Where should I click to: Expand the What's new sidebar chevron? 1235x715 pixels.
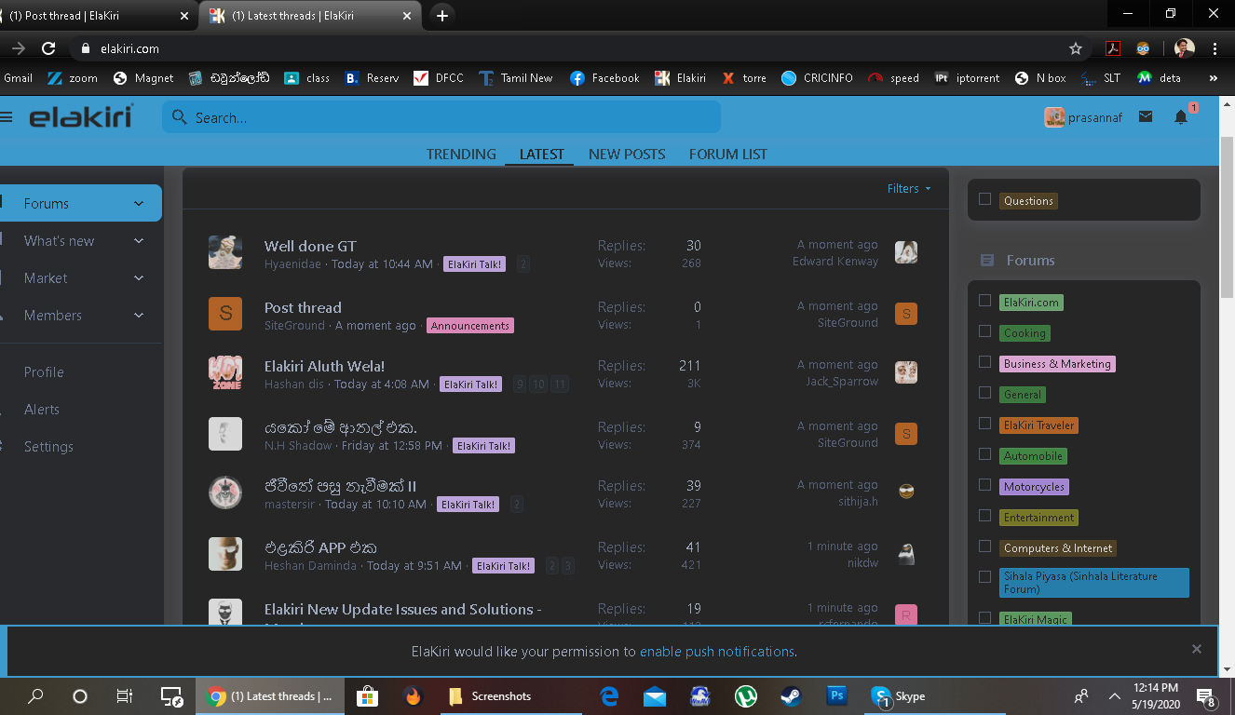click(139, 240)
